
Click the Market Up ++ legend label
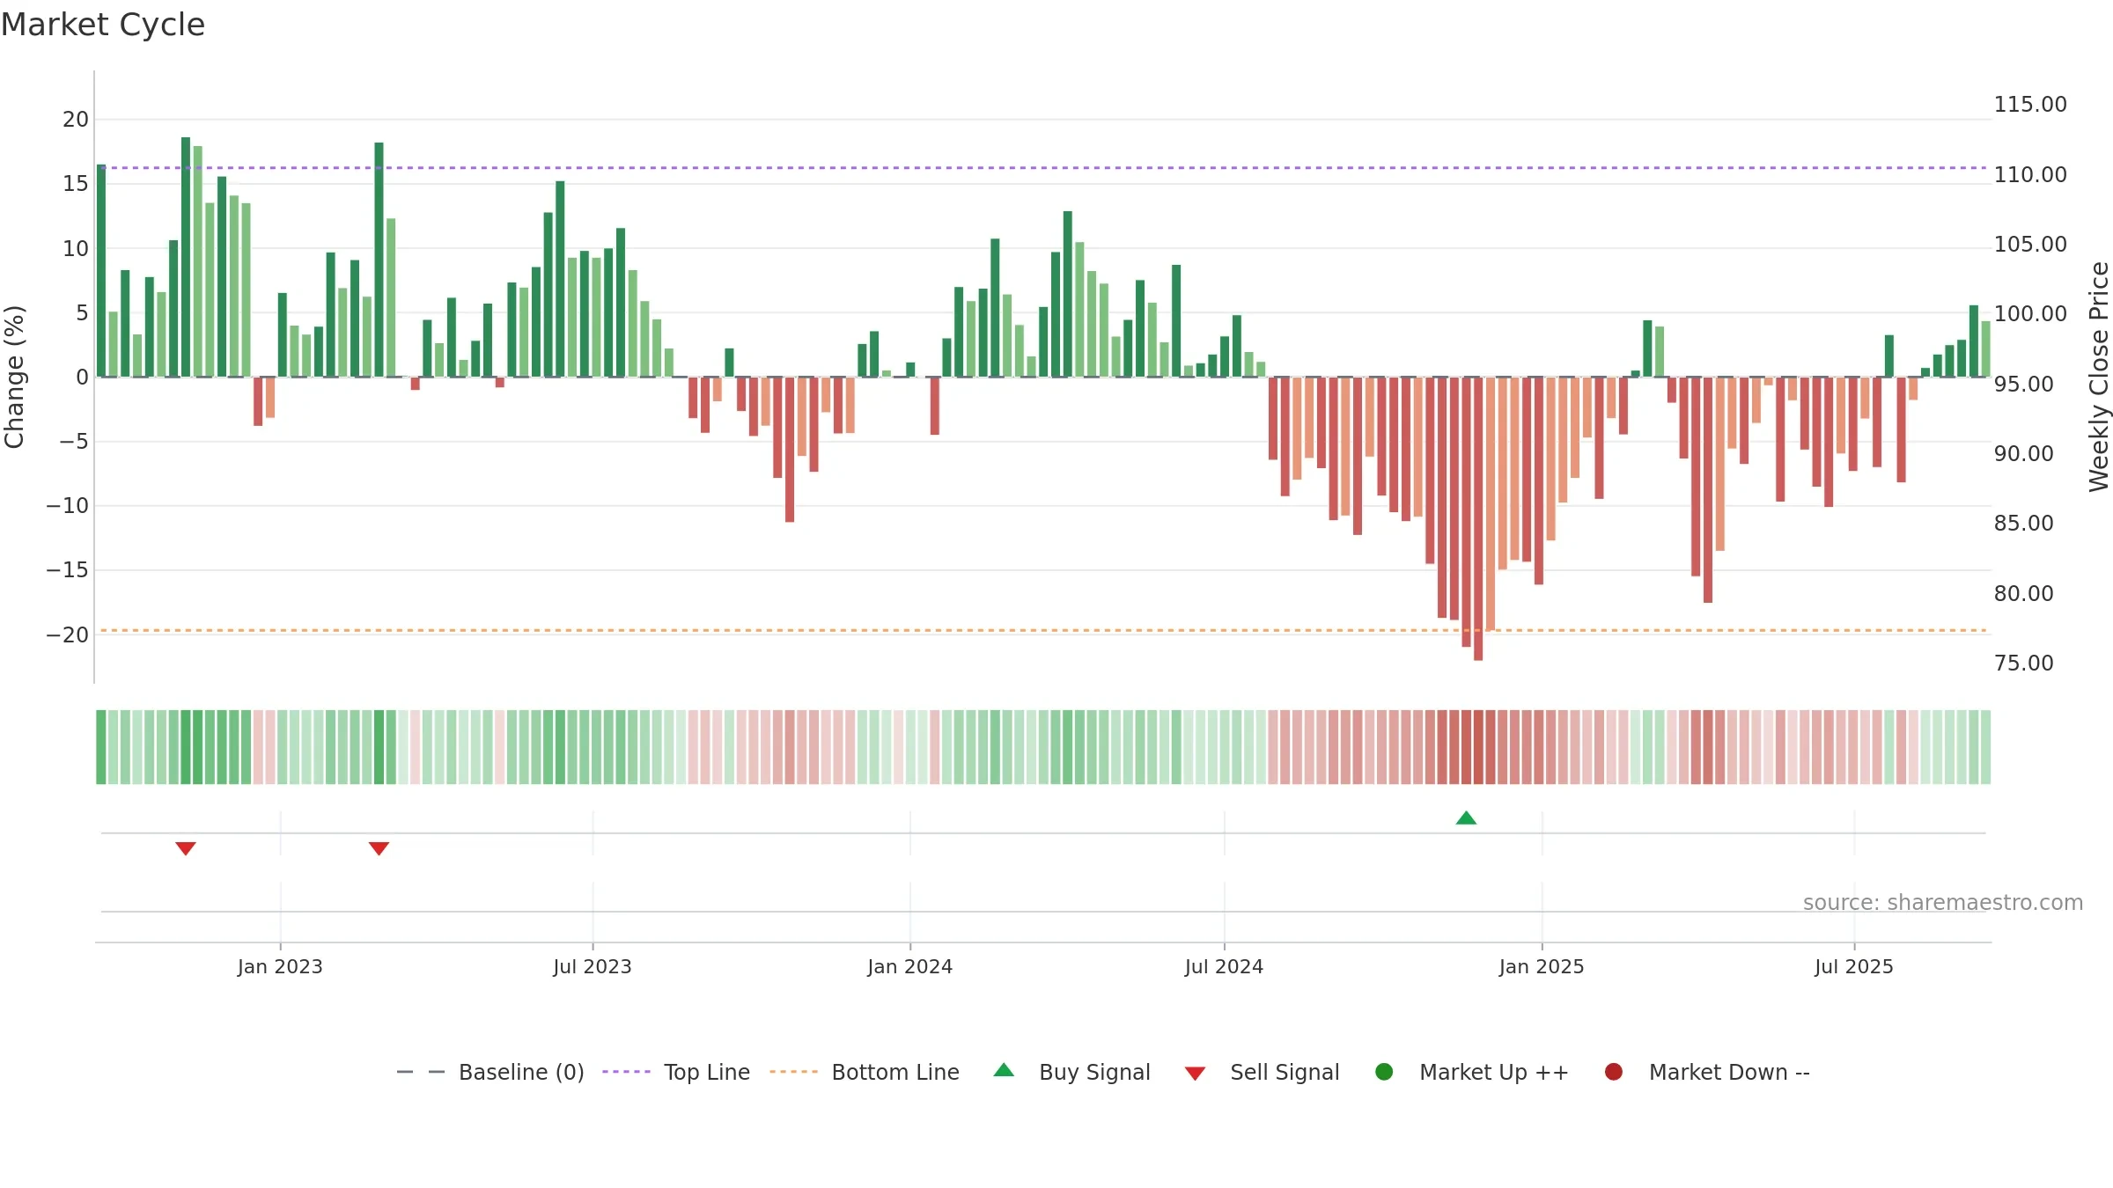[x=1494, y=1072]
